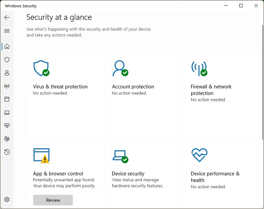
Task: Click the large Device health heart icon
Action: pos(199,155)
